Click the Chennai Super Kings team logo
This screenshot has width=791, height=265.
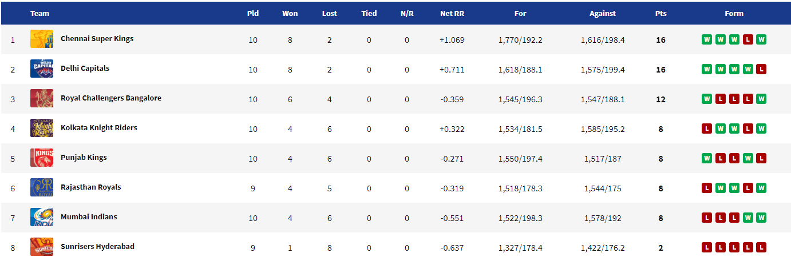pyautogui.click(x=42, y=39)
